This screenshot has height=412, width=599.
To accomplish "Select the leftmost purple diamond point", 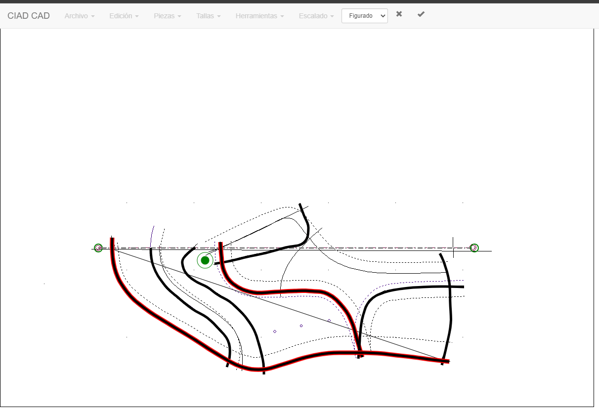I will pos(275,331).
